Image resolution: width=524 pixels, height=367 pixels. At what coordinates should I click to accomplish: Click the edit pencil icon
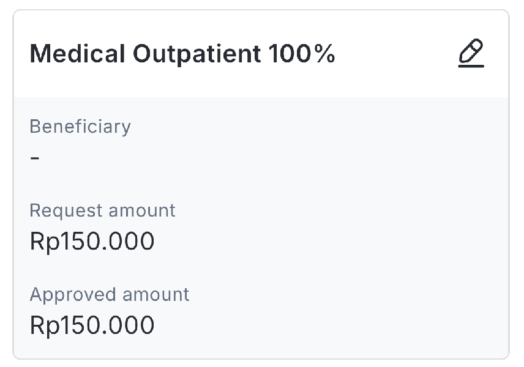point(471,54)
